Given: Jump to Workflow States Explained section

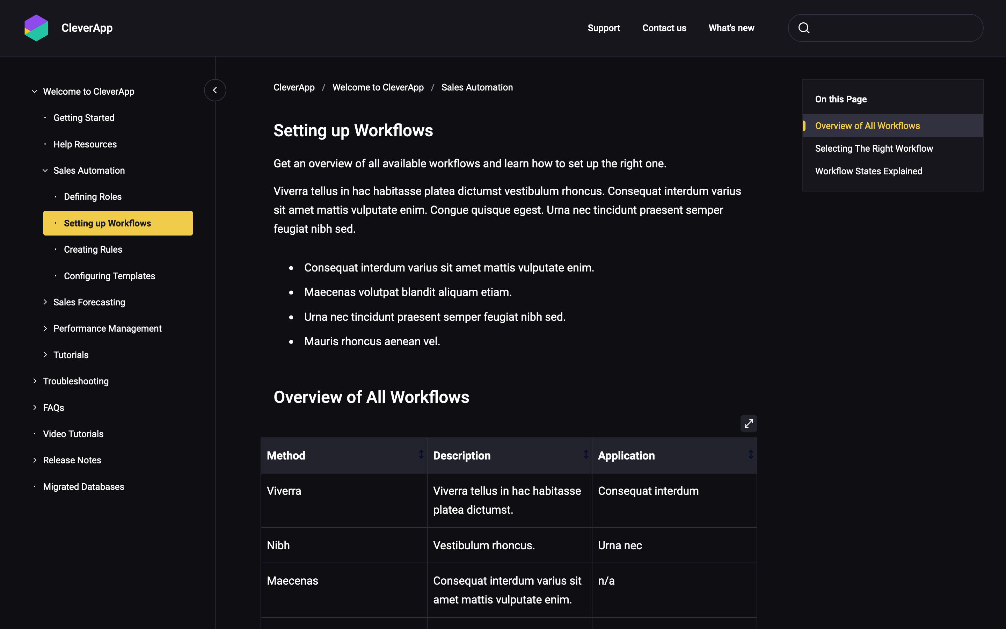Looking at the screenshot, I should tap(868, 171).
